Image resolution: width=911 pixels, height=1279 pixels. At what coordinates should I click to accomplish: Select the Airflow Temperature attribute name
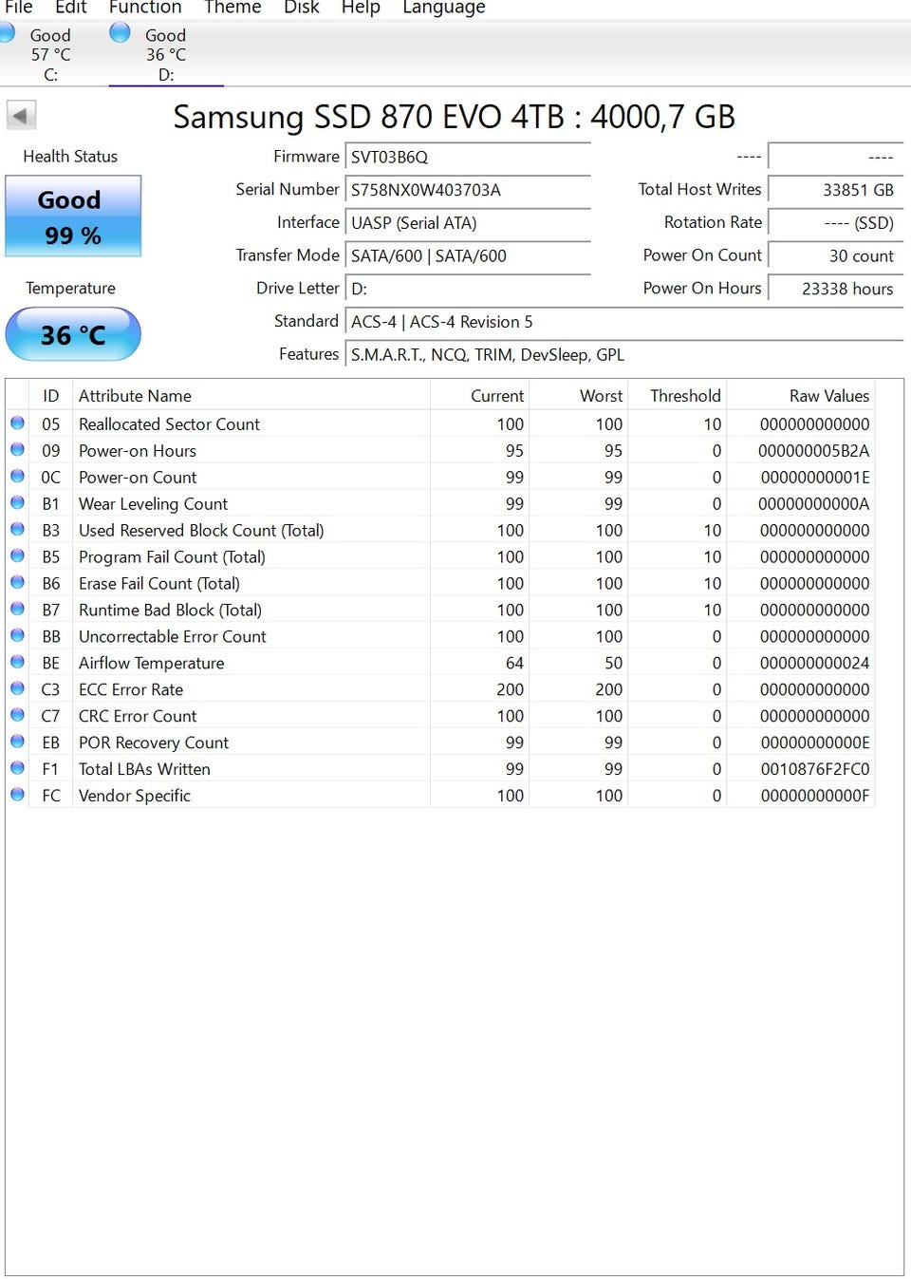tap(152, 664)
